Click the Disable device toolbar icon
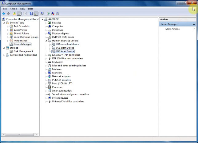The height and width of the screenshot is (143, 198). coord(57,14)
